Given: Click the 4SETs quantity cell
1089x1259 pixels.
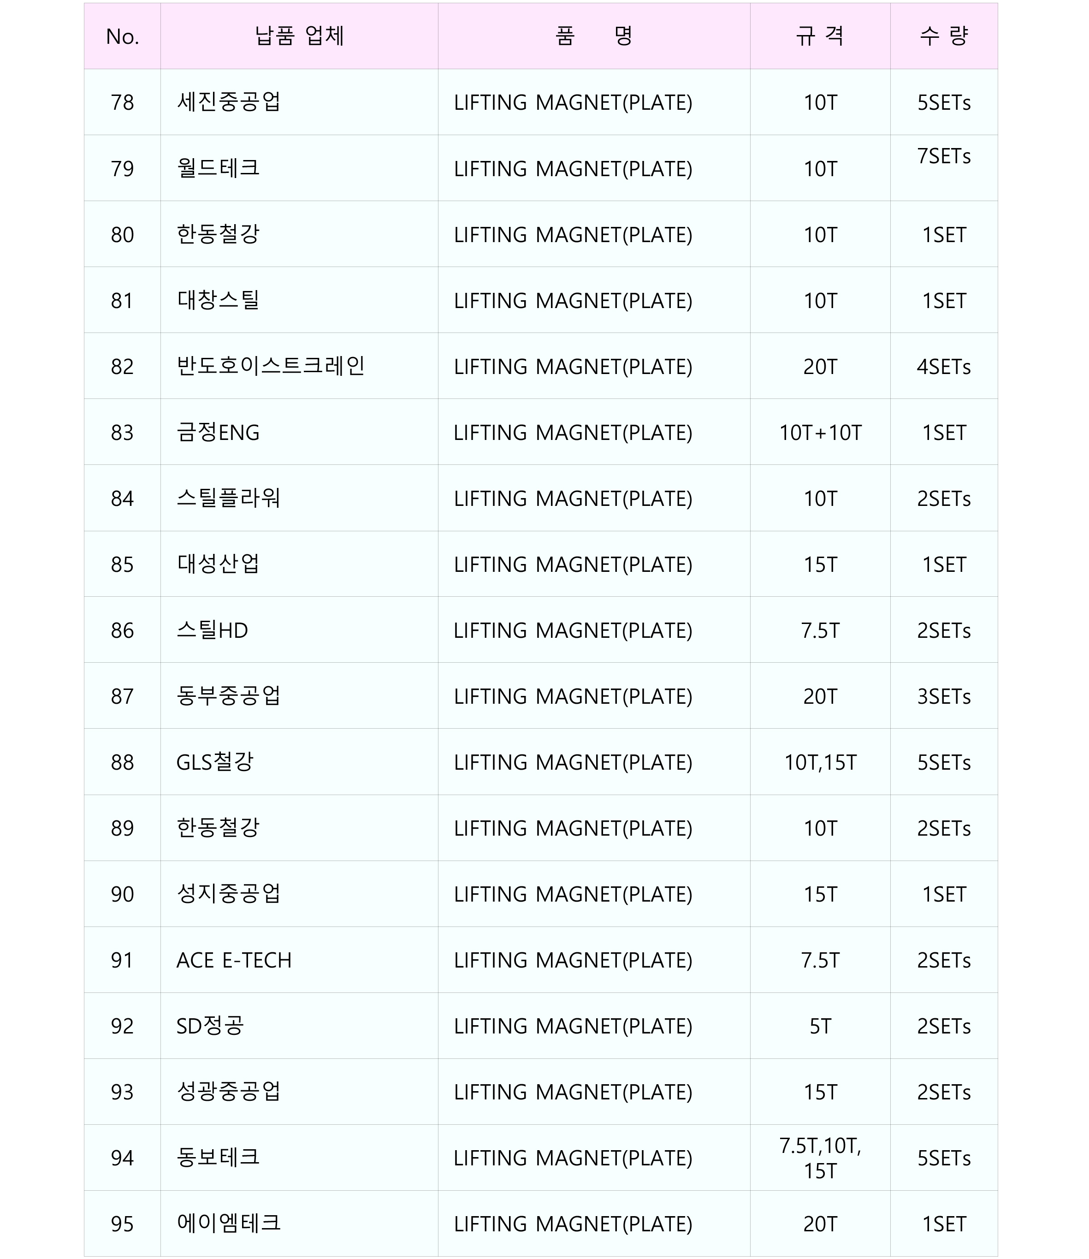Looking at the screenshot, I should pyautogui.click(x=944, y=367).
